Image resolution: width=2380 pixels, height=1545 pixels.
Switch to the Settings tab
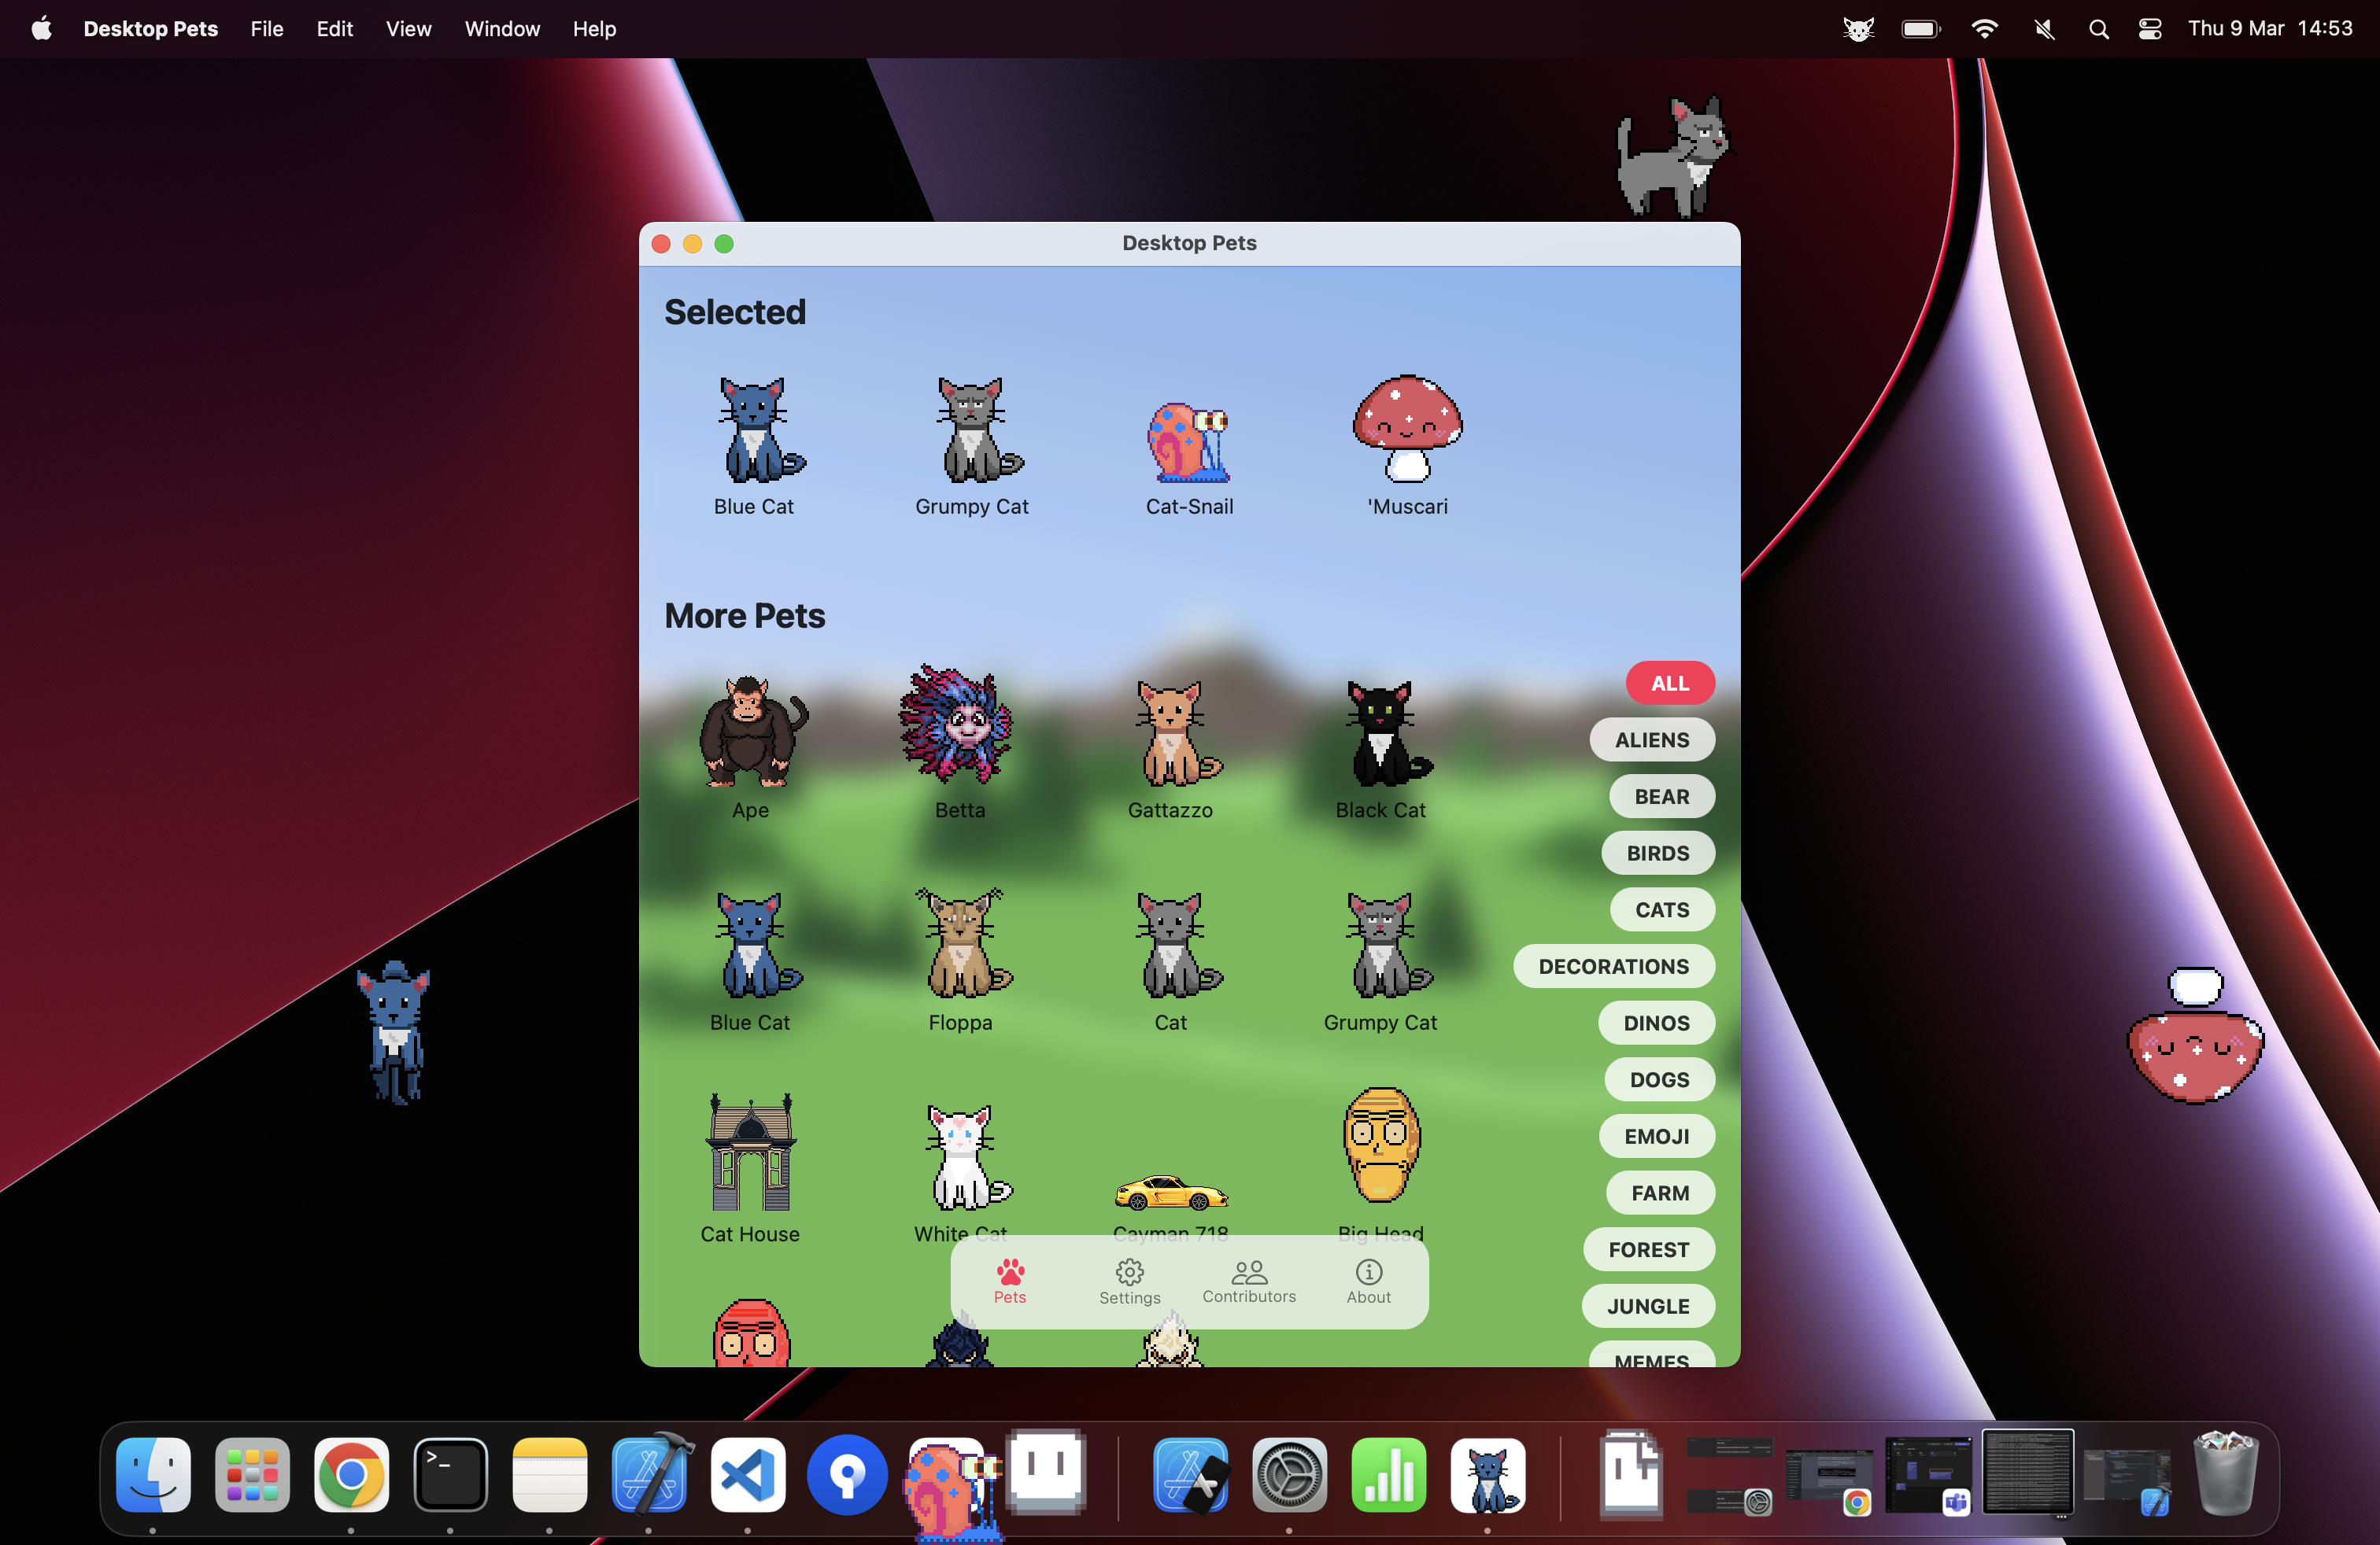[1129, 1281]
